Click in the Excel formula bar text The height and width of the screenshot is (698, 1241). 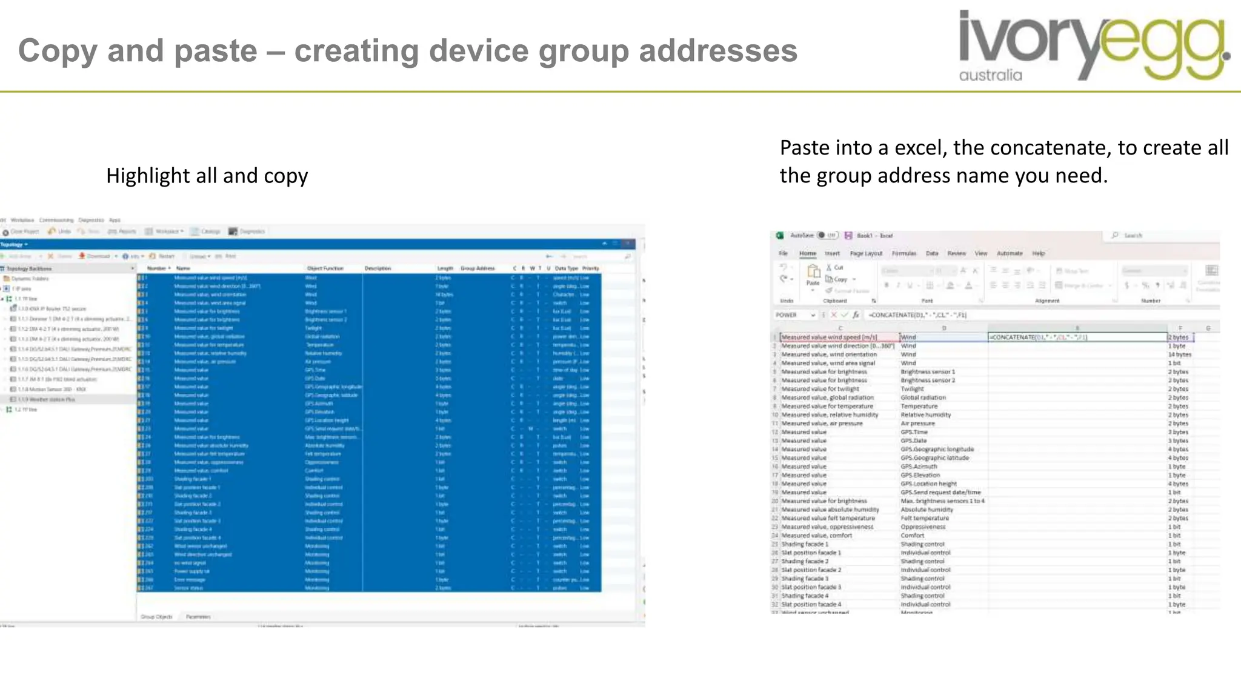(x=917, y=315)
